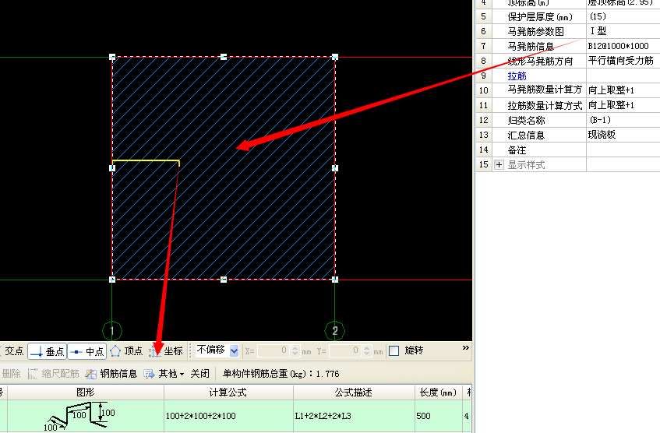Click the 汇总信息 property name
The width and height of the screenshot is (660, 433).
tap(526, 135)
